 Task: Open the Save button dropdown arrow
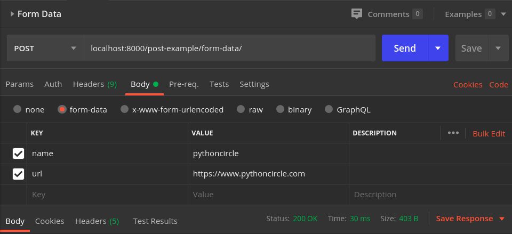tap(498, 49)
